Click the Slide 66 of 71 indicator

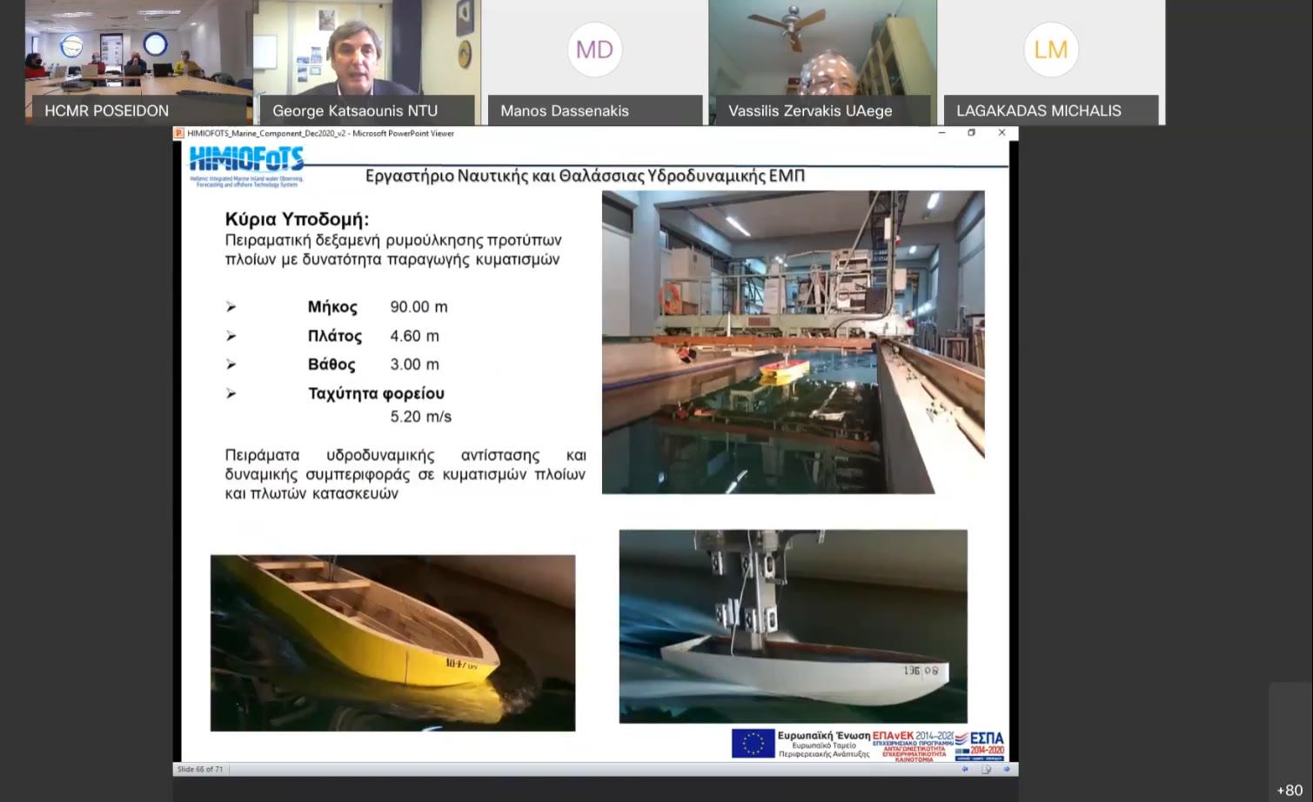(x=200, y=769)
